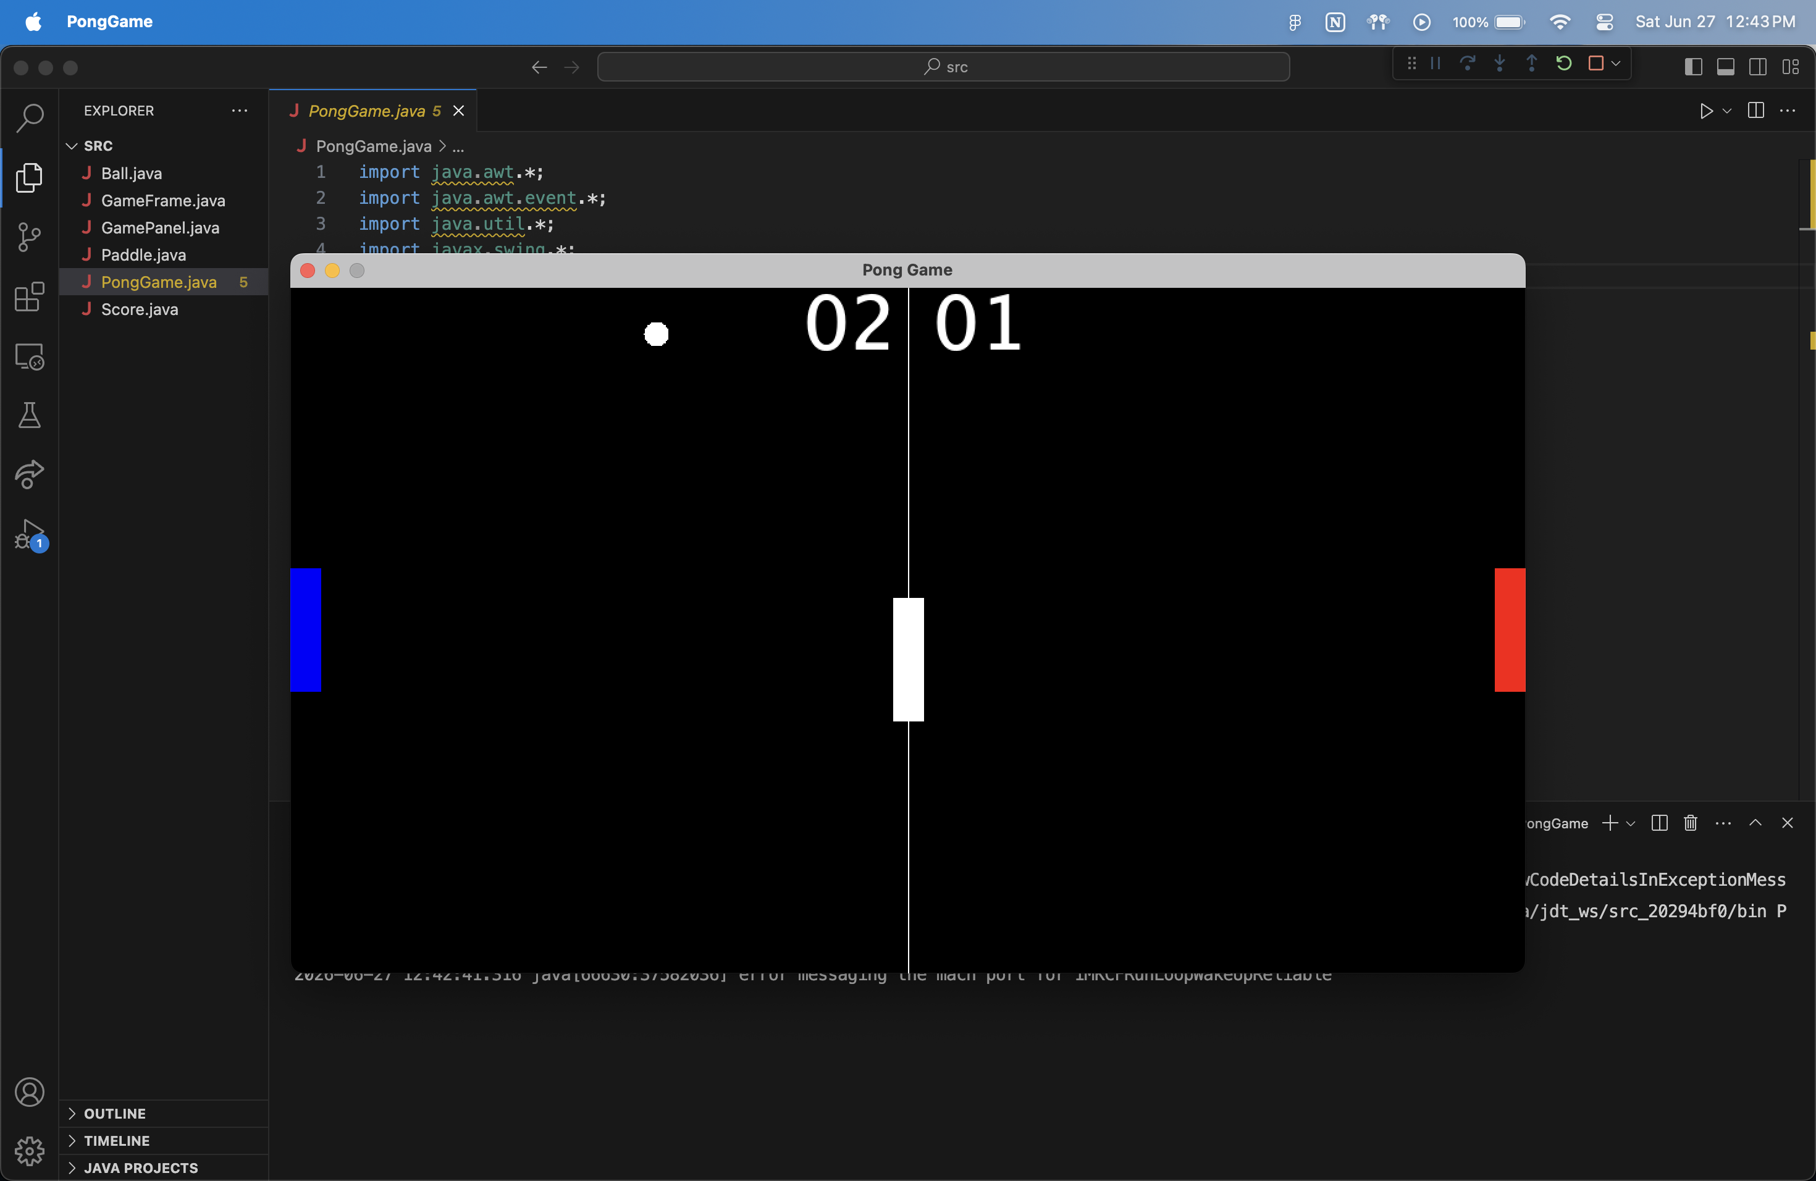Open the PongGame app menu
This screenshot has width=1816, height=1181.
(109, 22)
